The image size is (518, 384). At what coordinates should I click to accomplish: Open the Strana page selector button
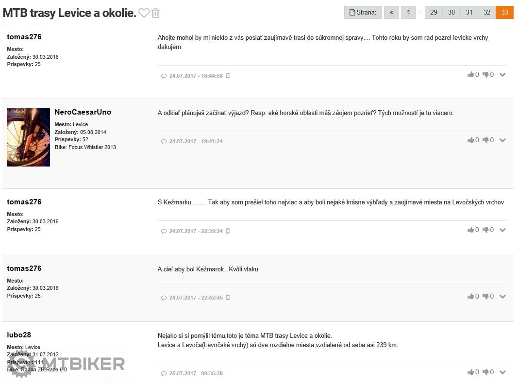tap(363, 13)
